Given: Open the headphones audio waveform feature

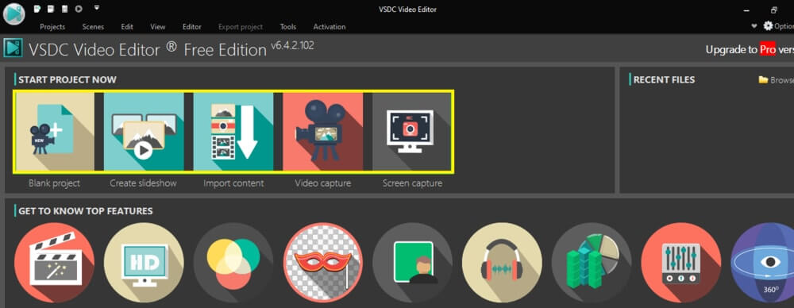Looking at the screenshot, I should click(503, 263).
